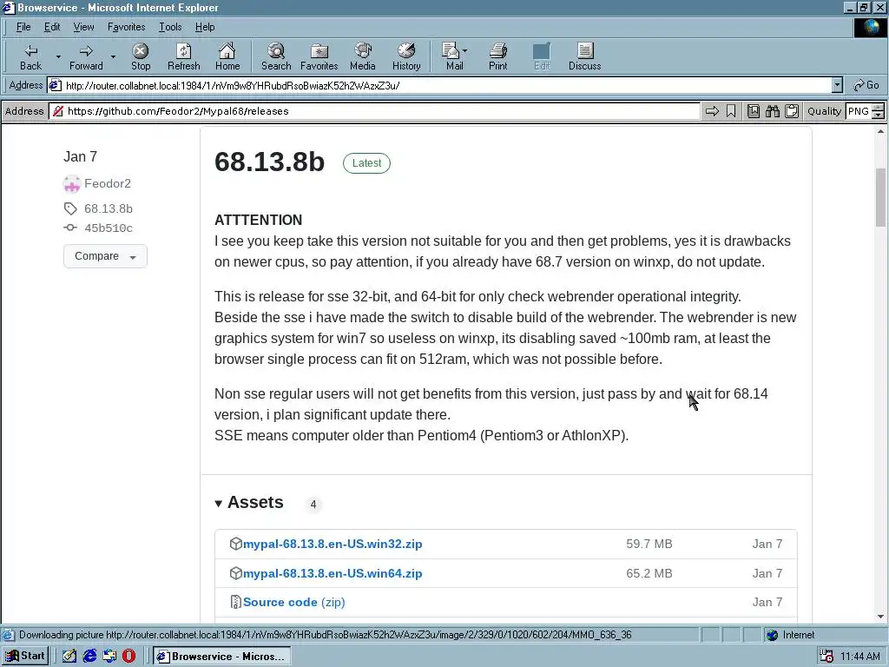Click the IE address URL field
Screen dimensions: 889x667
click(439, 86)
